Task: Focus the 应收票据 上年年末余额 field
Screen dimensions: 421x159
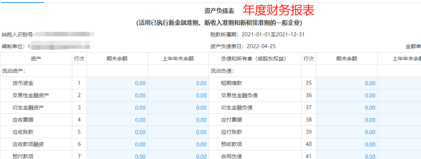Action: [x=178, y=120]
